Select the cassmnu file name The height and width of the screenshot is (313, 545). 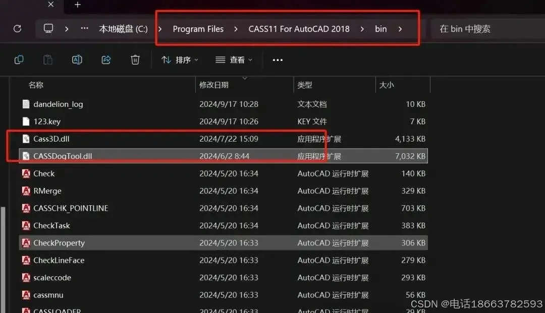click(48, 295)
